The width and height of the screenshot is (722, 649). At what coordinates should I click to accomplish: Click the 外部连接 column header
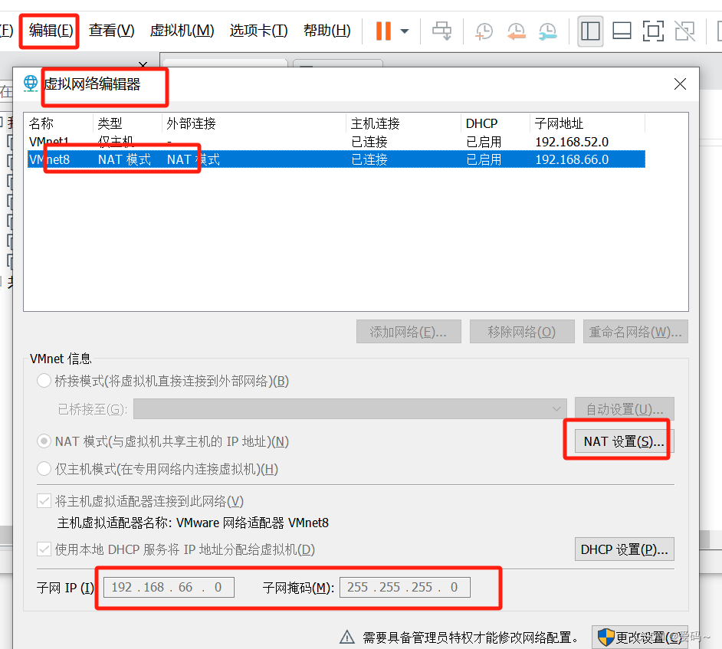(254, 123)
